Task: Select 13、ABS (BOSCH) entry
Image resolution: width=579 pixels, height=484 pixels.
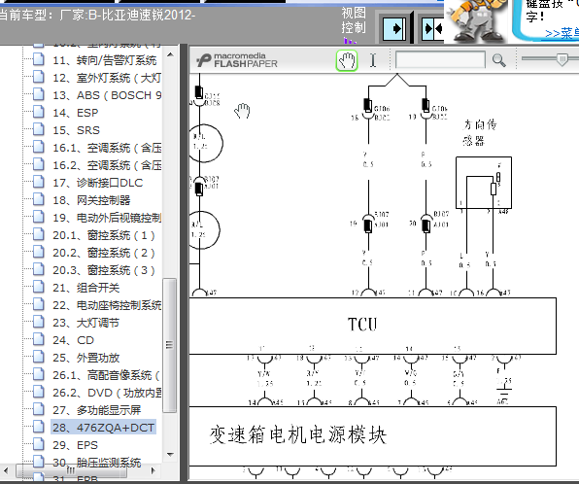Action: tap(107, 95)
